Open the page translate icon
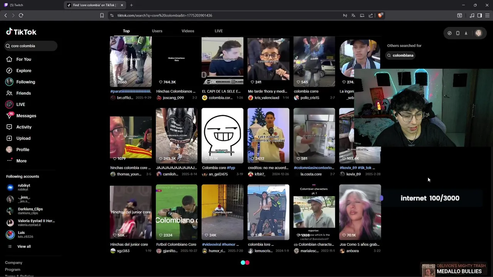 [353, 15]
